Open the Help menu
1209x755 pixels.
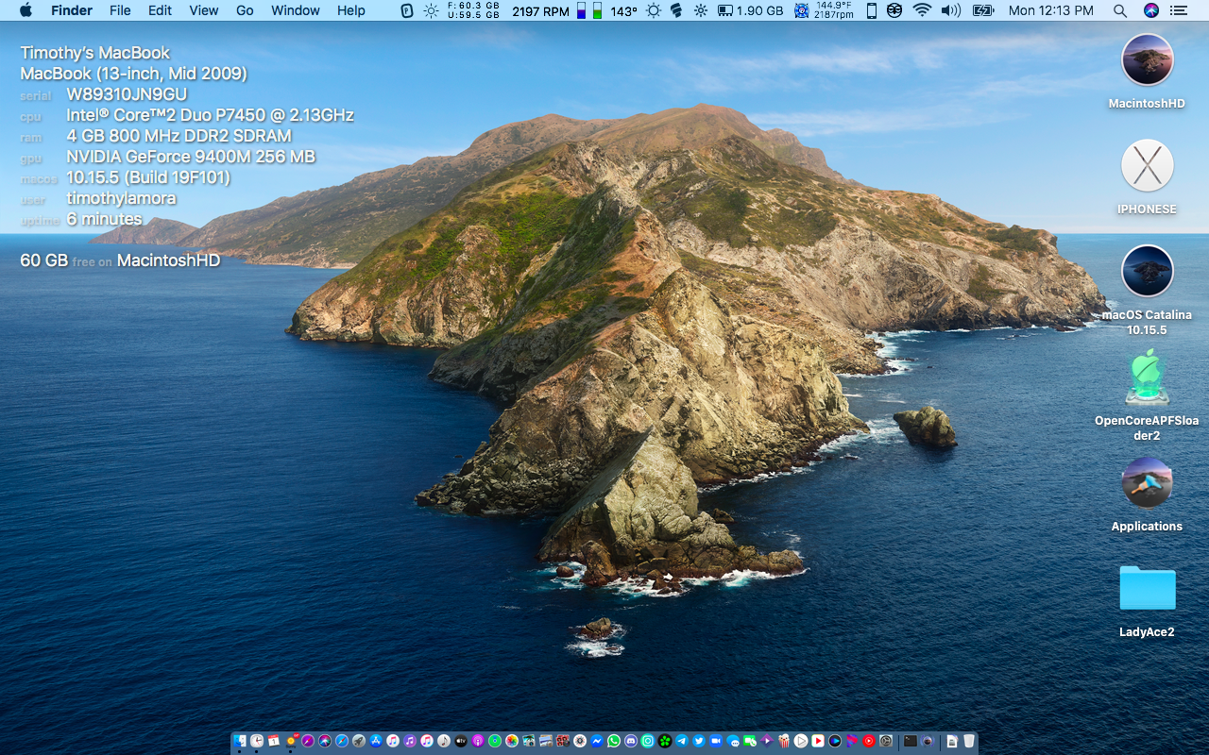(x=351, y=10)
